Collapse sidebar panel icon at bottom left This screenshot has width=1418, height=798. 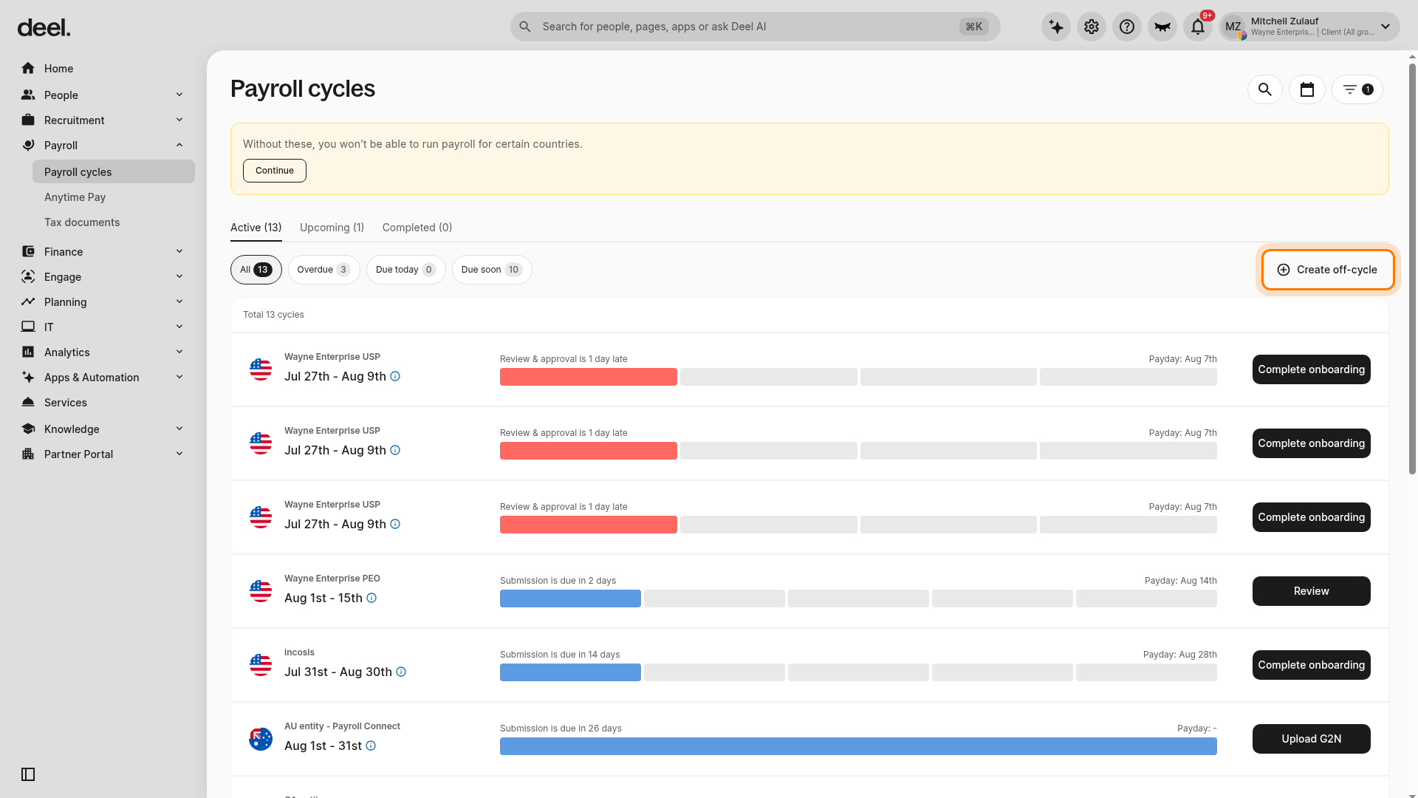tap(28, 774)
